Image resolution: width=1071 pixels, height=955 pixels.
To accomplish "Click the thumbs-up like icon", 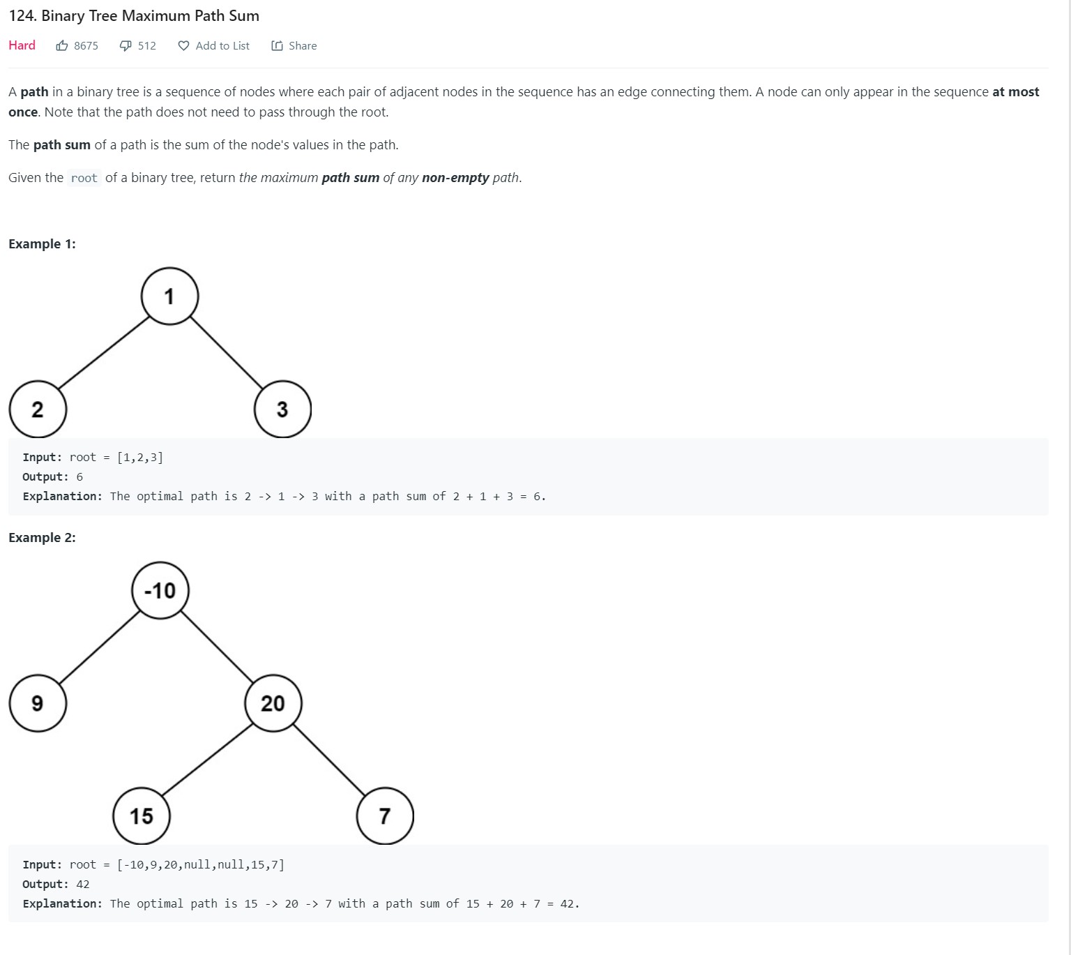I will pos(62,46).
